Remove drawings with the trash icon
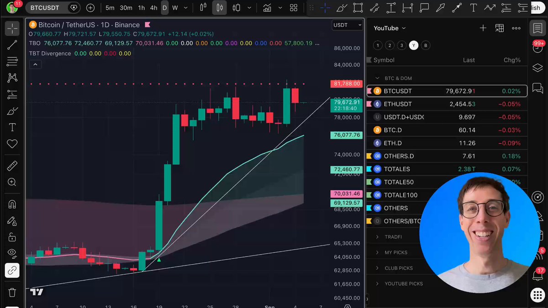The height and width of the screenshot is (308, 548). (12, 292)
